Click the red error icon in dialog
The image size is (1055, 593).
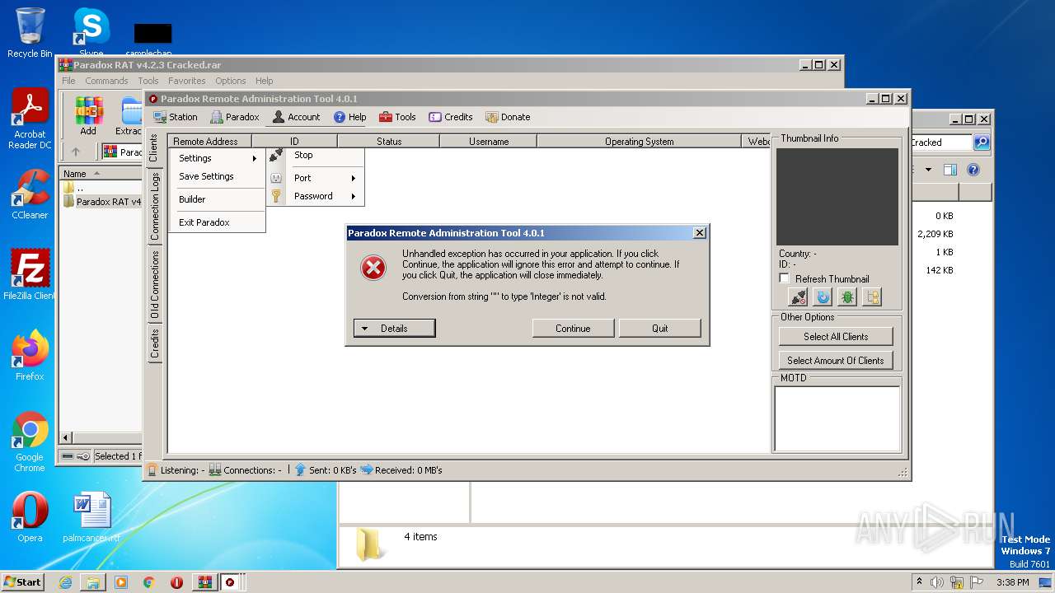tap(373, 267)
